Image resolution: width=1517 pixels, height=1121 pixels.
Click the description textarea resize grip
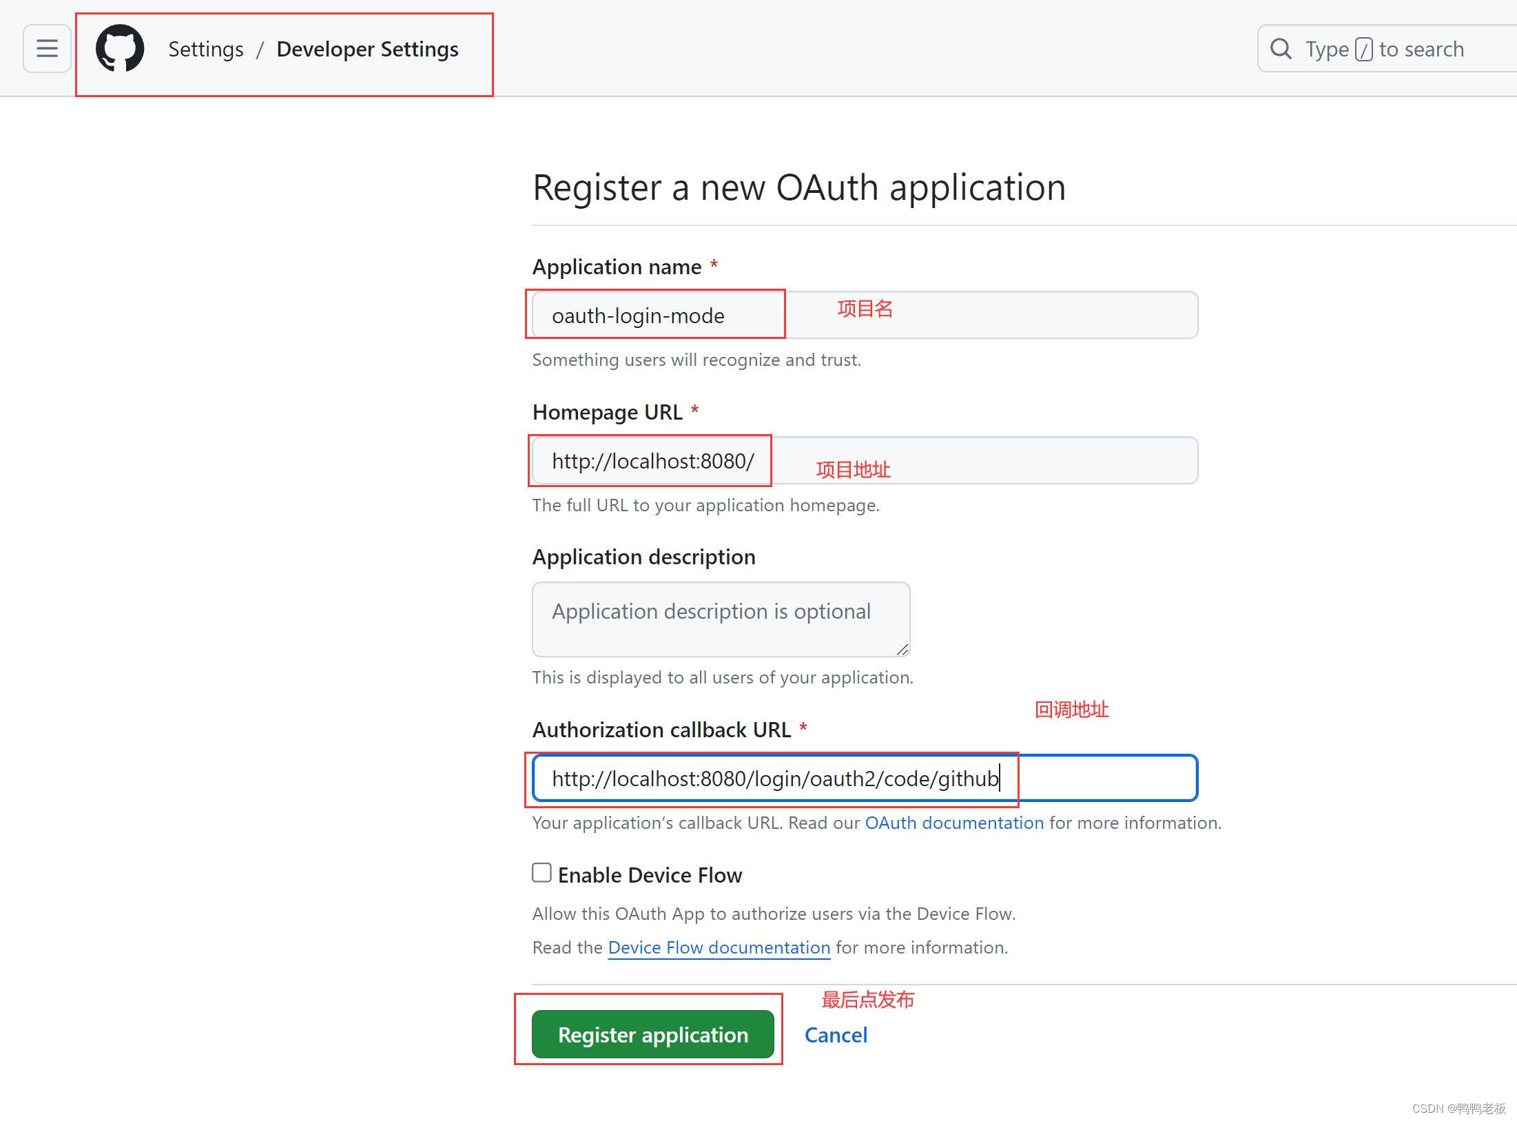902,649
